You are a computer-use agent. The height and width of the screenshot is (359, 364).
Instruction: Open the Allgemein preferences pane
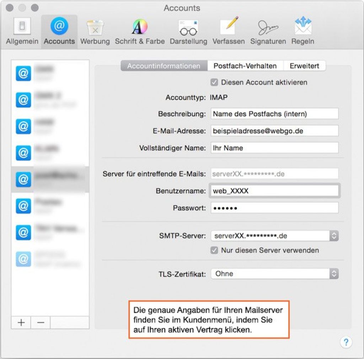pos(22,32)
